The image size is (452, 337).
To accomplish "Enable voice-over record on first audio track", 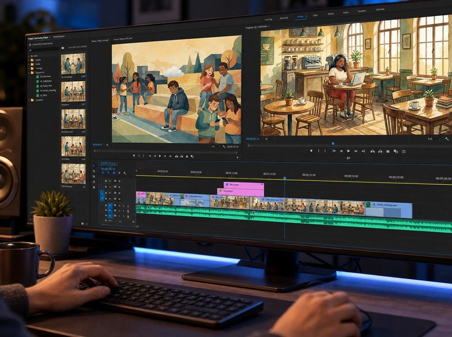I will pyautogui.click(x=128, y=206).
